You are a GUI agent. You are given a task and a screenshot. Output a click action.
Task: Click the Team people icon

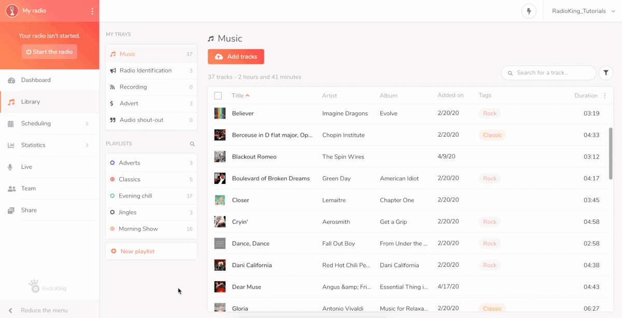pos(11,189)
